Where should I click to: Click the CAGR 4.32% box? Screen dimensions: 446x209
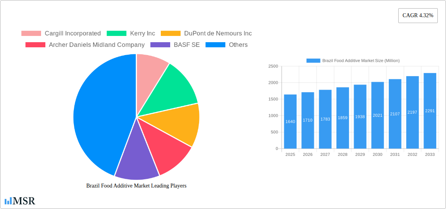point(418,16)
